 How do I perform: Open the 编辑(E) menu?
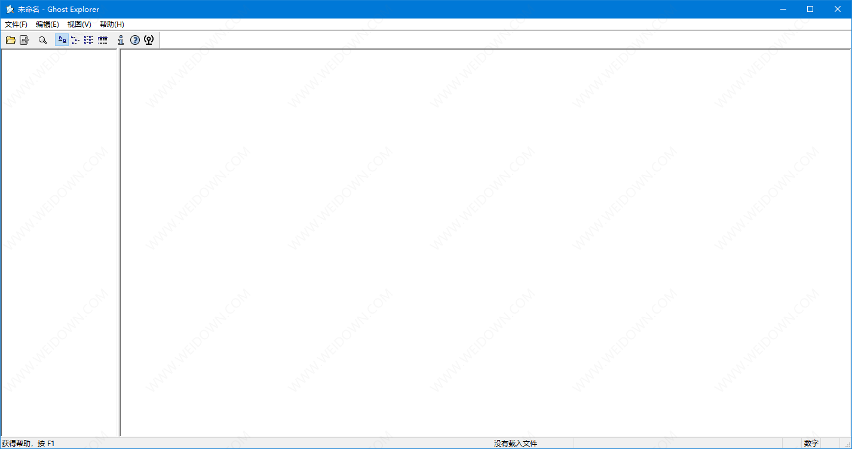[47, 24]
